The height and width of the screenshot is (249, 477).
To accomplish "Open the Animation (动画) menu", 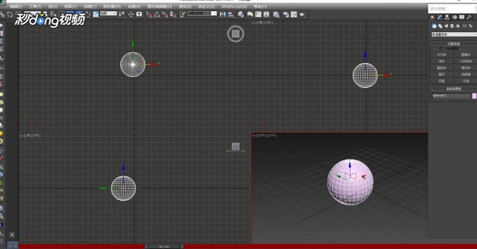I will [134, 7].
